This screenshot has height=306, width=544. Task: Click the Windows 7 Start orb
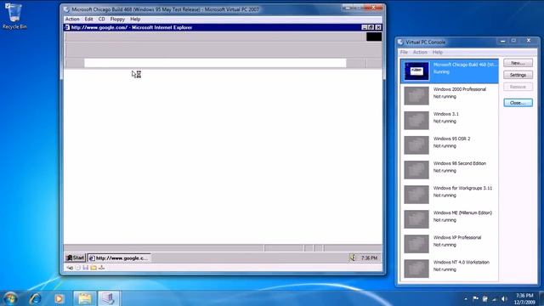click(x=10, y=298)
